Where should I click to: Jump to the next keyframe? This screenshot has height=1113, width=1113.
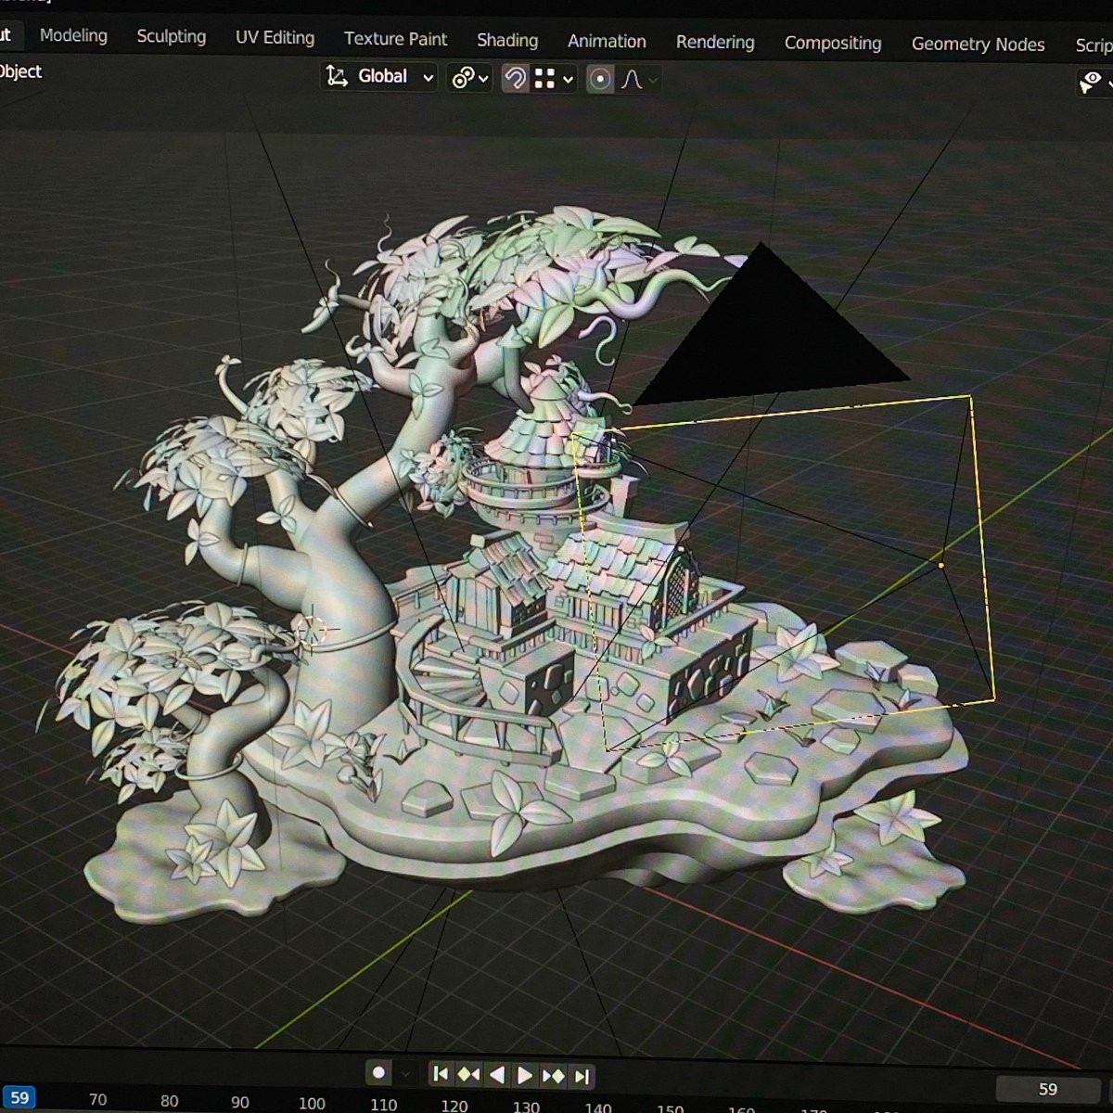click(553, 1076)
